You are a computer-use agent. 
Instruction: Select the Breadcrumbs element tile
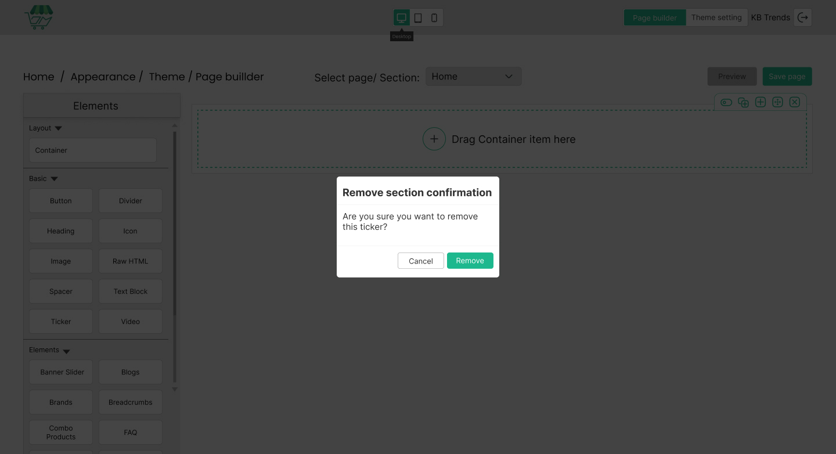(x=131, y=402)
